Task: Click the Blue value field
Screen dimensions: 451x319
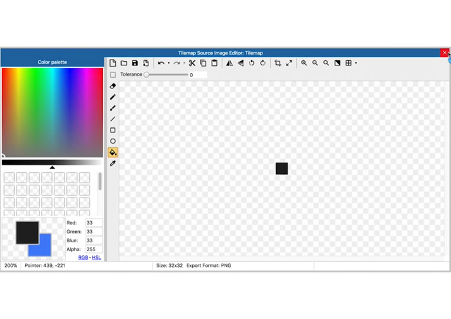Action: [x=94, y=241]
